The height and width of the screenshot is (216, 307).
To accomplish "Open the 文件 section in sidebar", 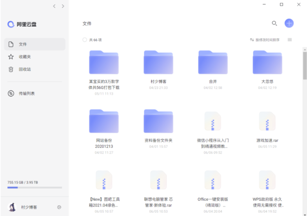I will point(35,44).
